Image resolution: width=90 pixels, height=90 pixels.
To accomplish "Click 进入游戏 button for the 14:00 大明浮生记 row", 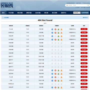I will tap(84, 32).
